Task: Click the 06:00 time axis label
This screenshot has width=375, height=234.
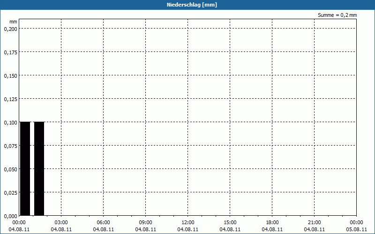Action: [103, 223]
